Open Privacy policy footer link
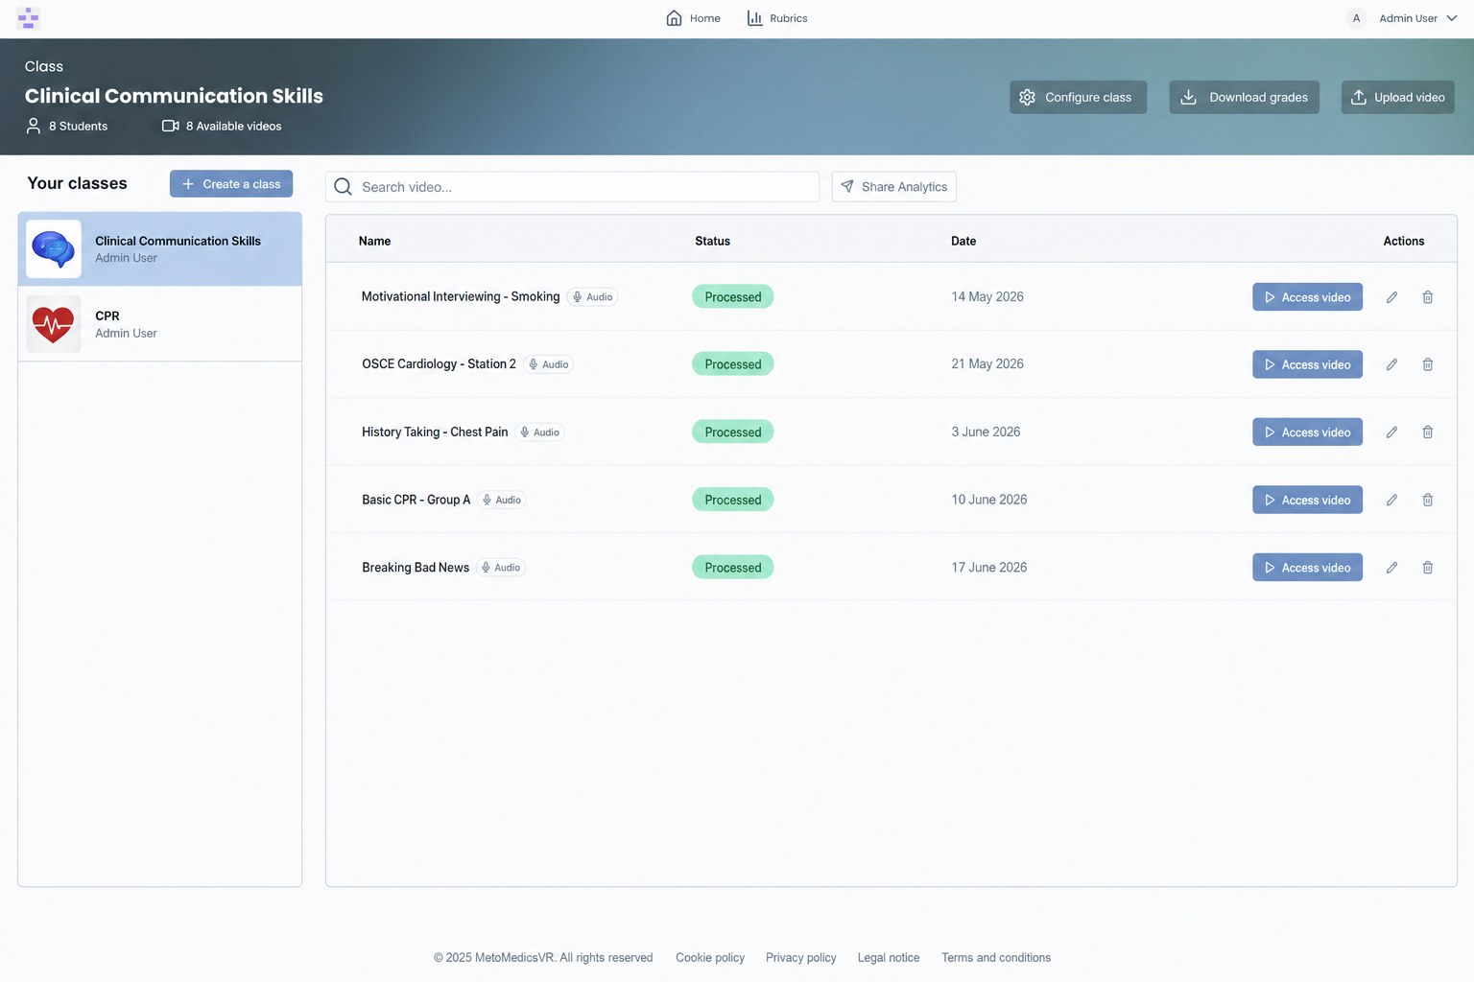Image resolution: width=1474 pixels, height=982 pixels. click(x=801, y=958)
